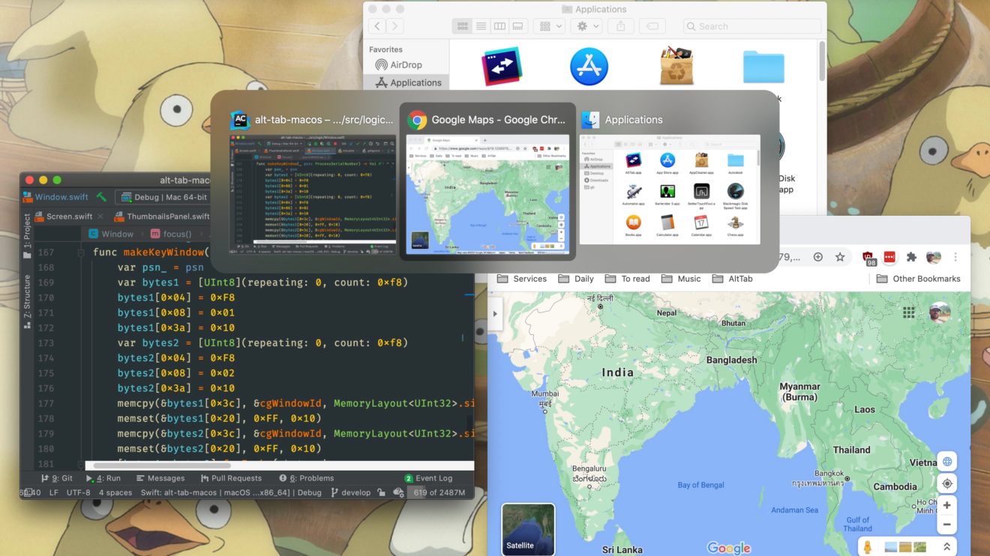Open the Debug | Mac 64-bit configuration dropdown
The image size is (990, 556).
pos(161,197)
